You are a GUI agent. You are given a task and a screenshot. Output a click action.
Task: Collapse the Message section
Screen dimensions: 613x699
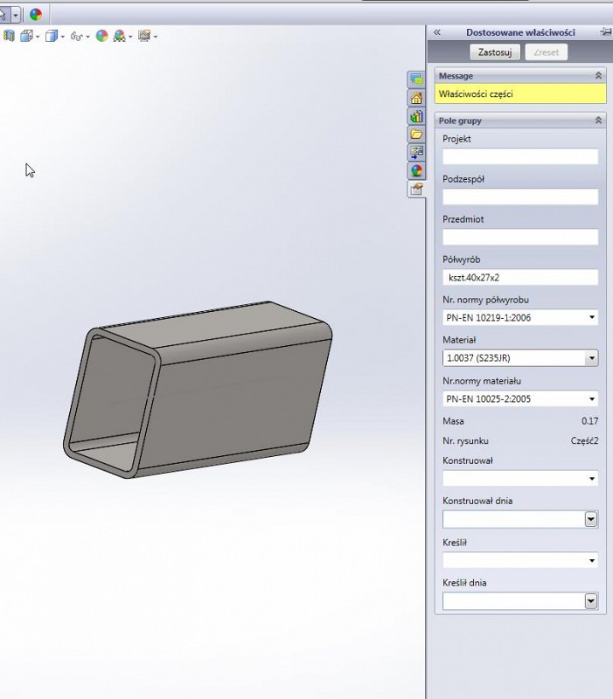click(x=598, y=76)
